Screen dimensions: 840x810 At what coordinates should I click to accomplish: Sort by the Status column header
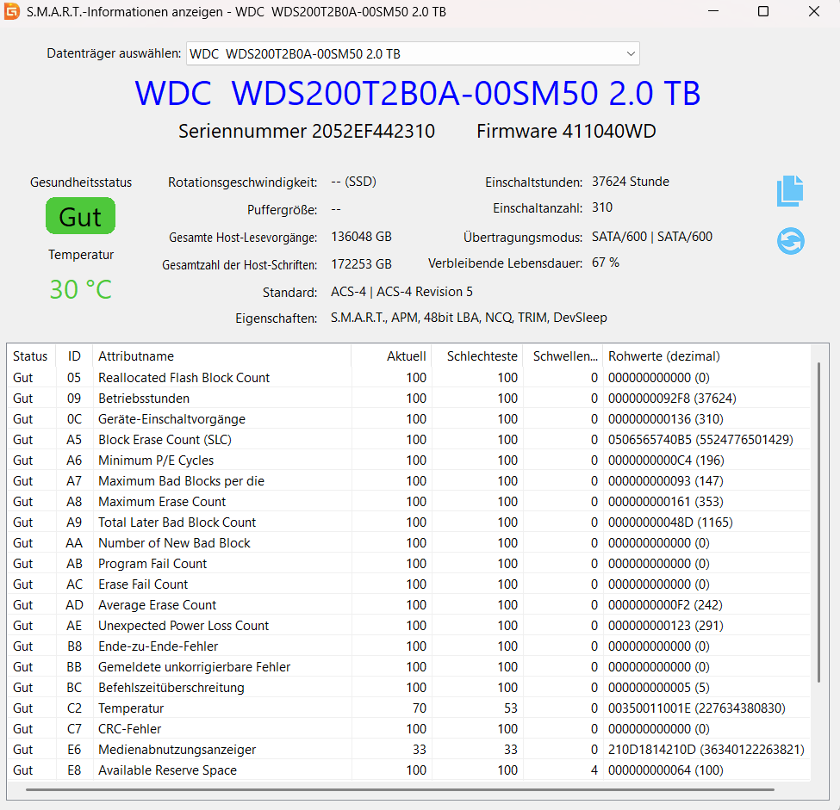coord(30,356)
